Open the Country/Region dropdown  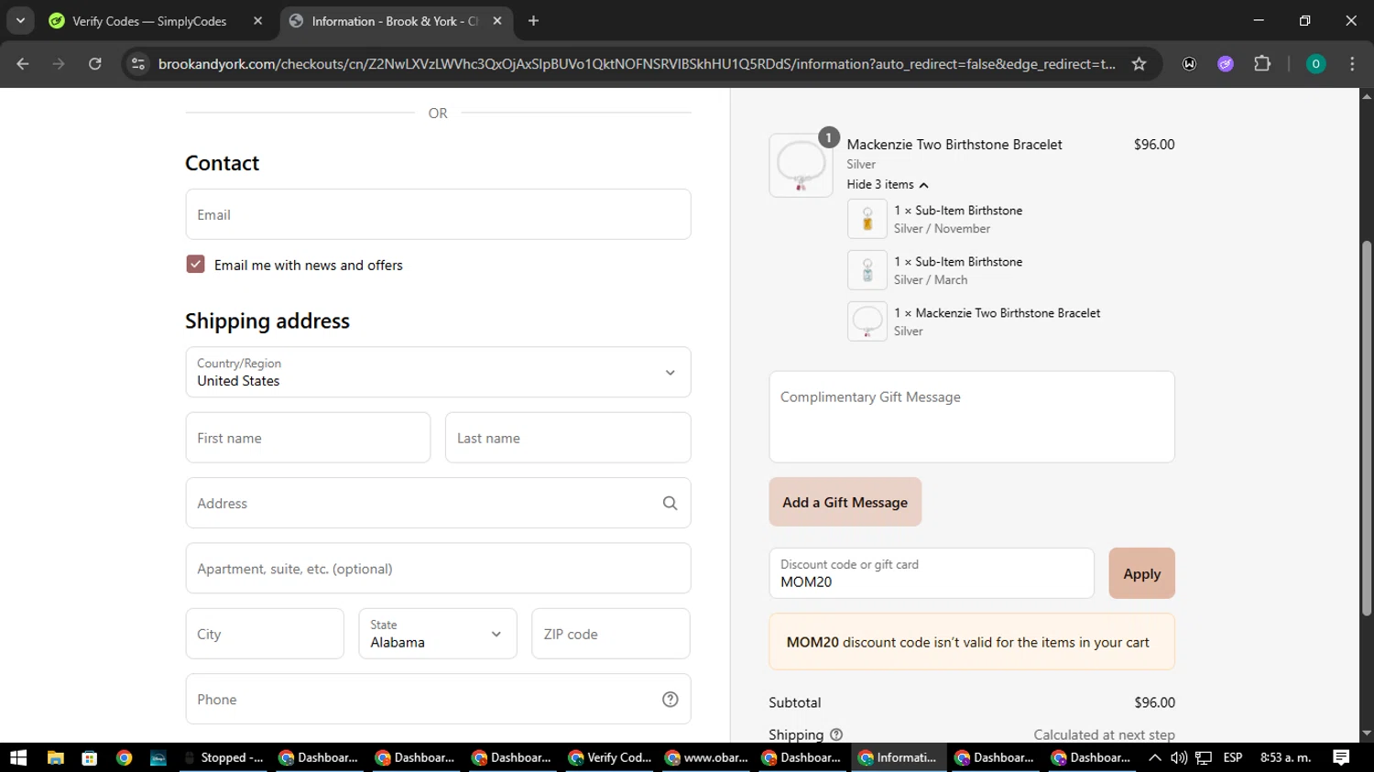[x=438, y=372]
